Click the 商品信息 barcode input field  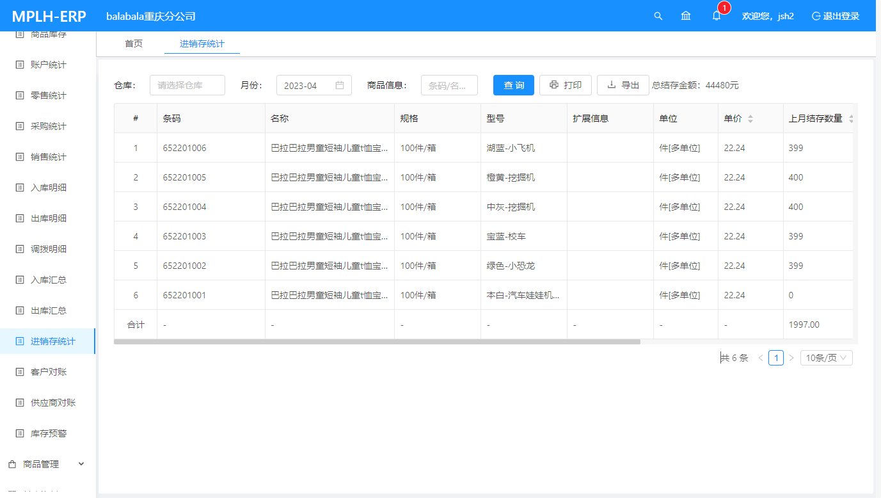(449, 85)
